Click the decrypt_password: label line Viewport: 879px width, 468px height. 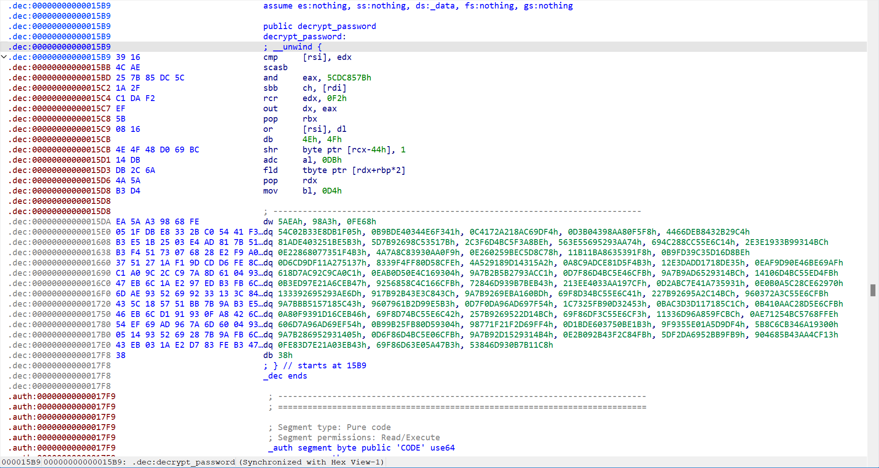point(304,37)
